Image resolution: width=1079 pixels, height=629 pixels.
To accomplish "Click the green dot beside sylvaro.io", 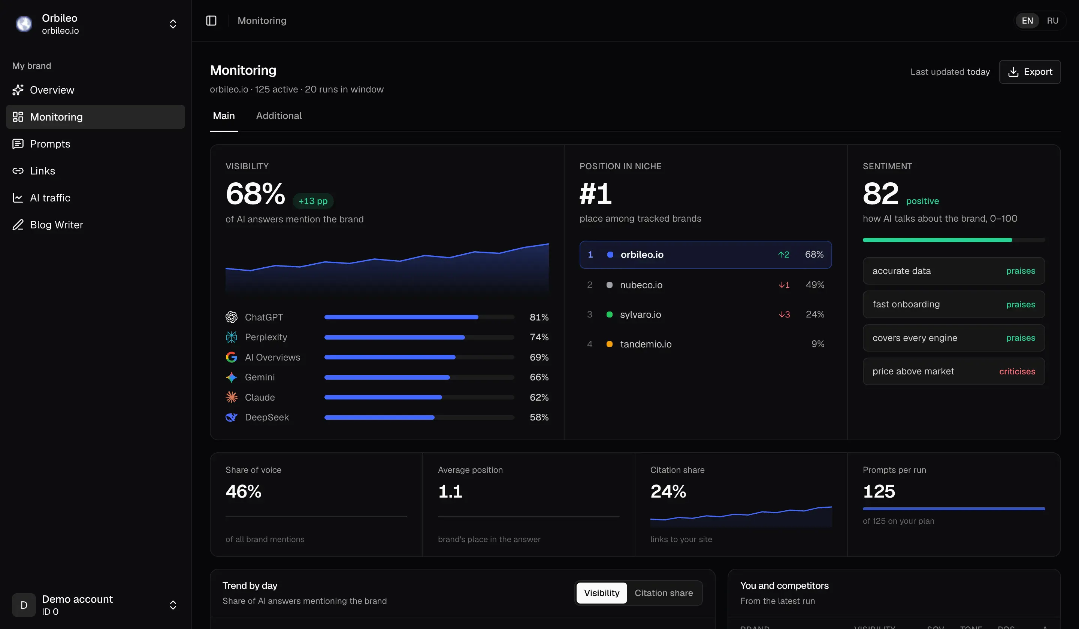I will 609,314.
